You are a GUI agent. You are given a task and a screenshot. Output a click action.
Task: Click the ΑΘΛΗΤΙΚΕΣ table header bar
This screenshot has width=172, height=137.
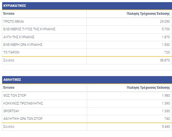click(86, 80)
